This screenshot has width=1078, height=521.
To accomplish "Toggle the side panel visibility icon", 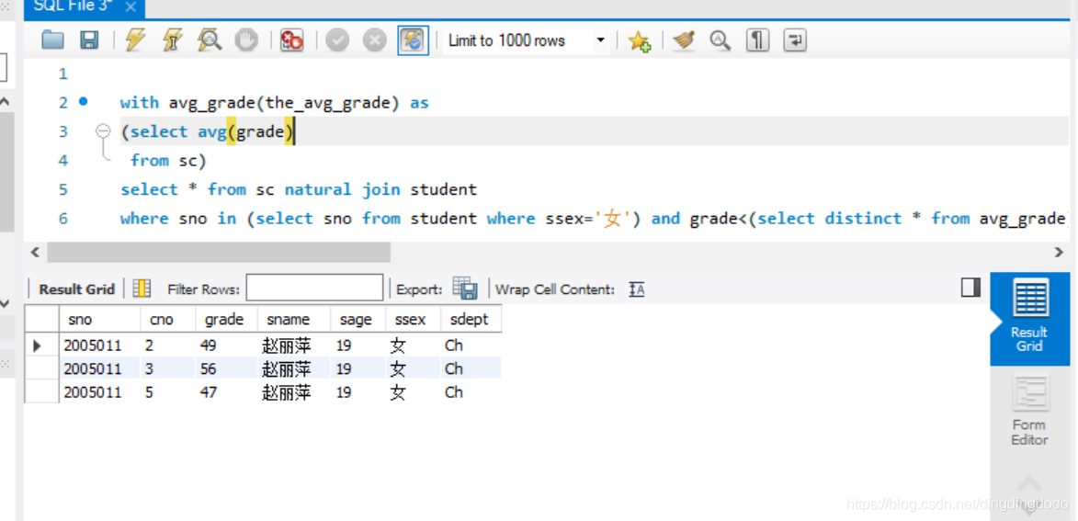I will pyautogui.click(x=970, y=288).
